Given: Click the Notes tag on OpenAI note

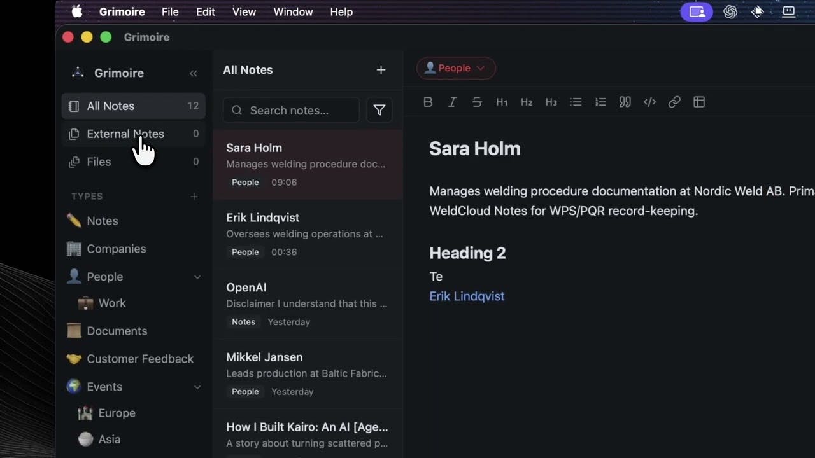Looking at the screenshot, I should pyautogui.click(x=243, y=322).
